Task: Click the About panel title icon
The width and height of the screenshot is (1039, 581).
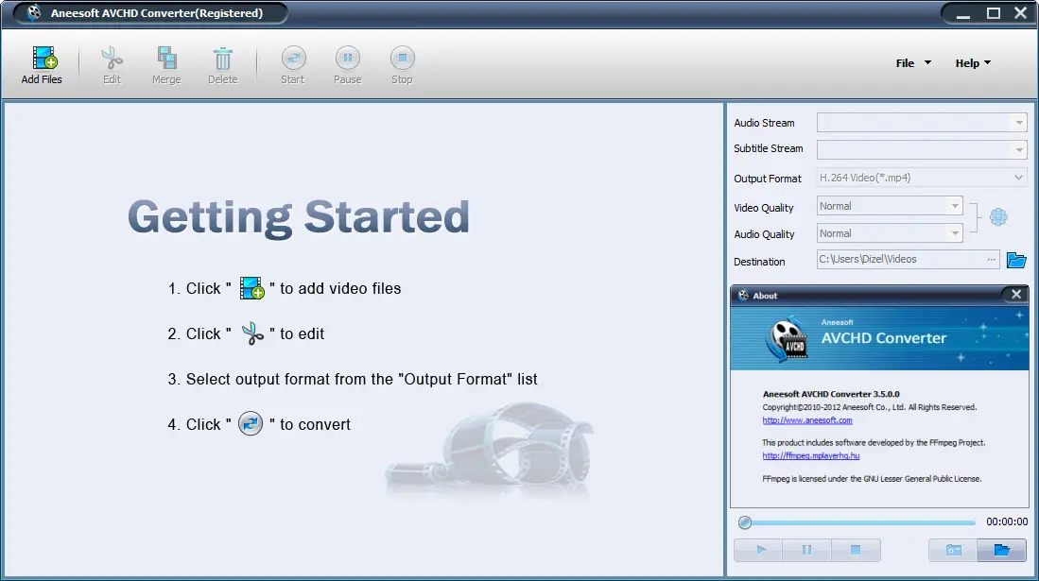Action: [743, 296]
